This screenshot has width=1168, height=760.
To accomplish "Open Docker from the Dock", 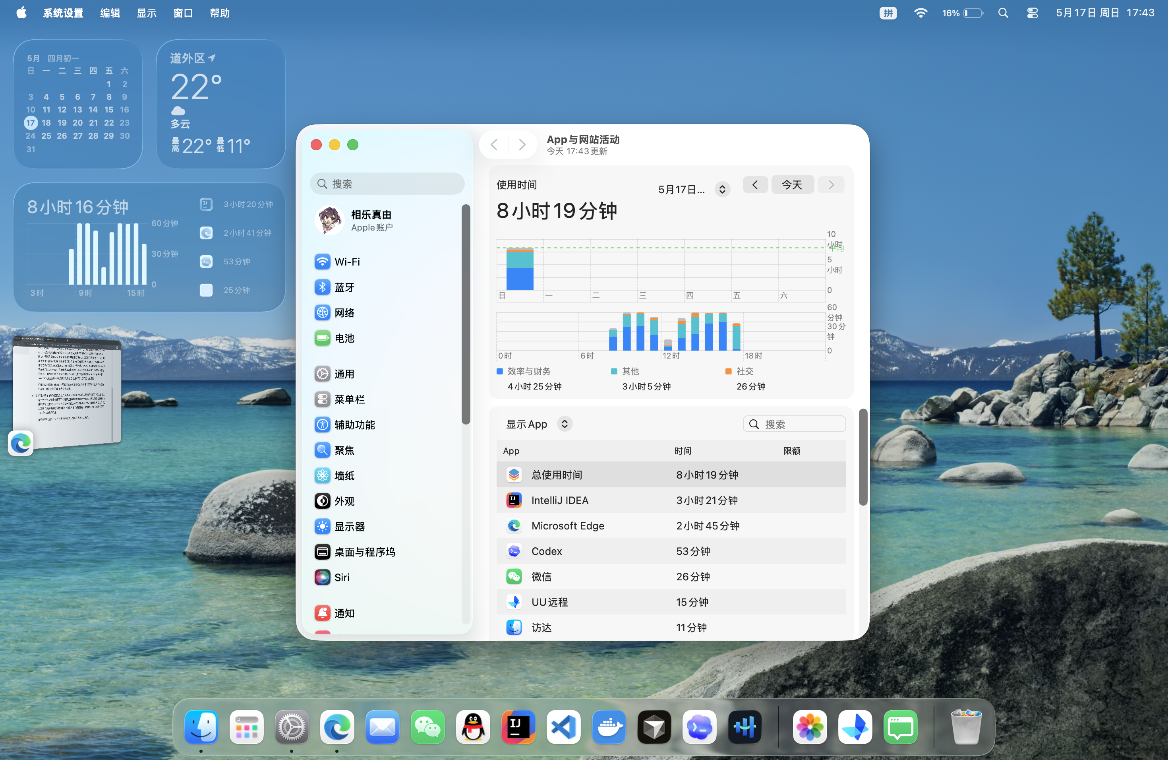I will (609, 727).
